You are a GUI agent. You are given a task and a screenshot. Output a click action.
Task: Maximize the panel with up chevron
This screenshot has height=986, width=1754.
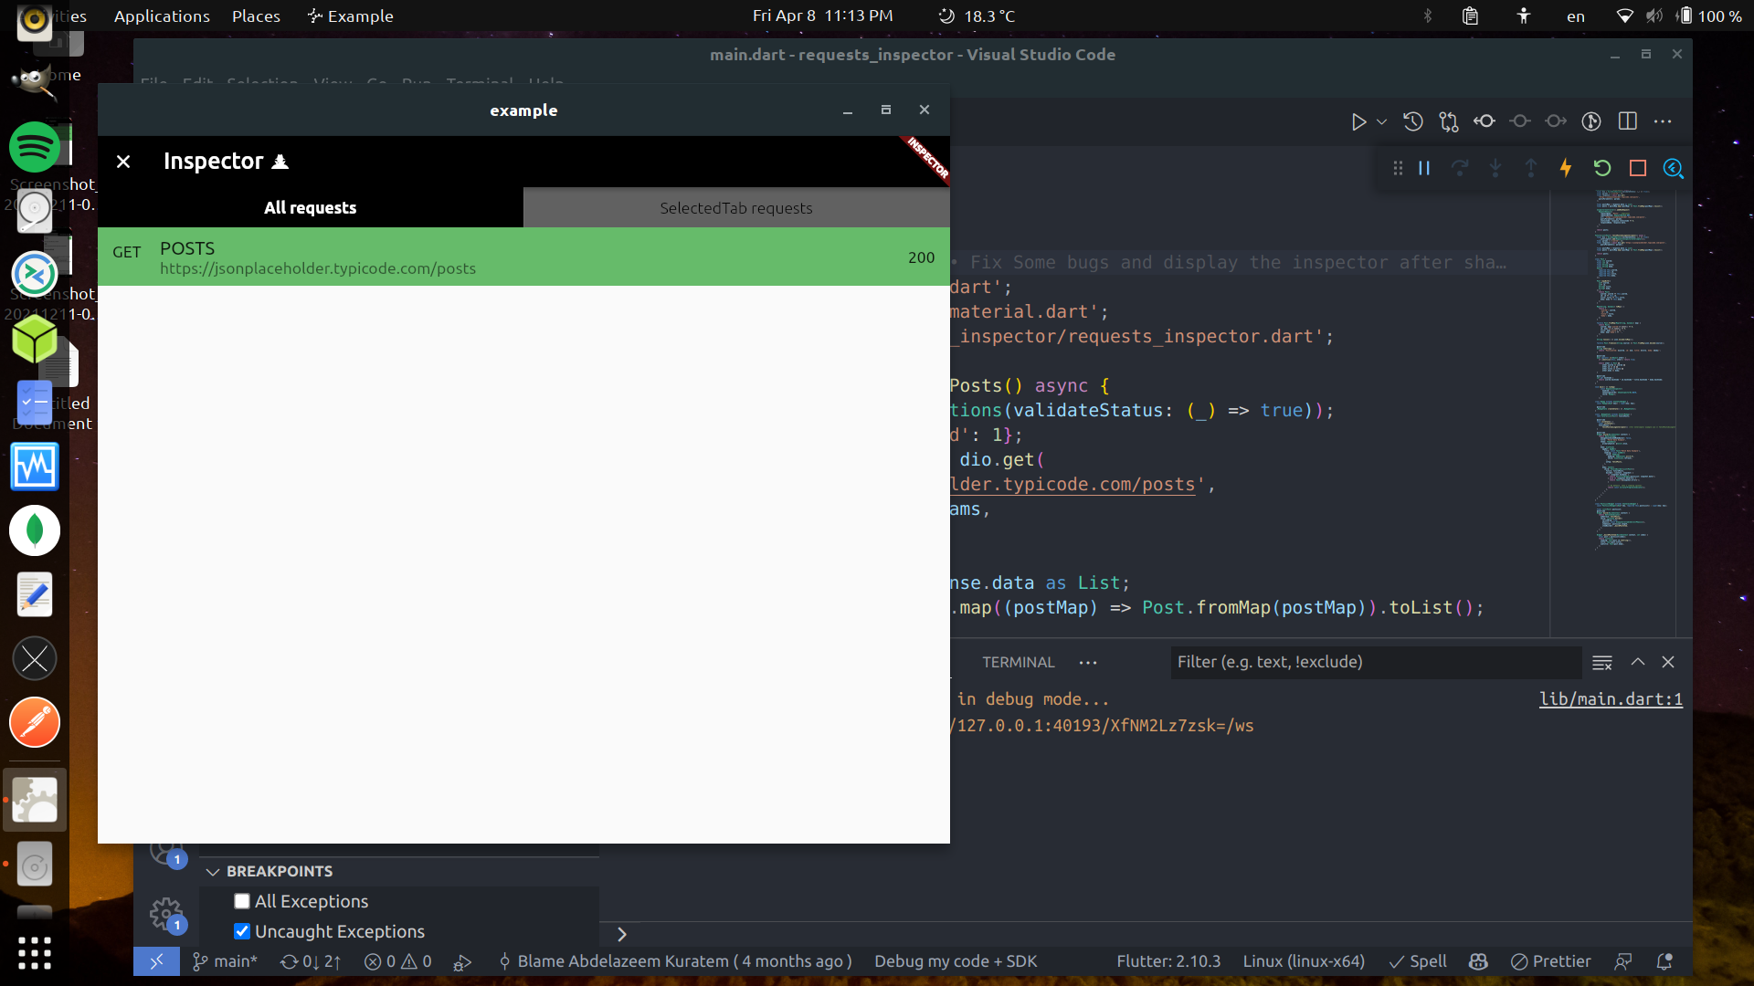pos(1638,662)
